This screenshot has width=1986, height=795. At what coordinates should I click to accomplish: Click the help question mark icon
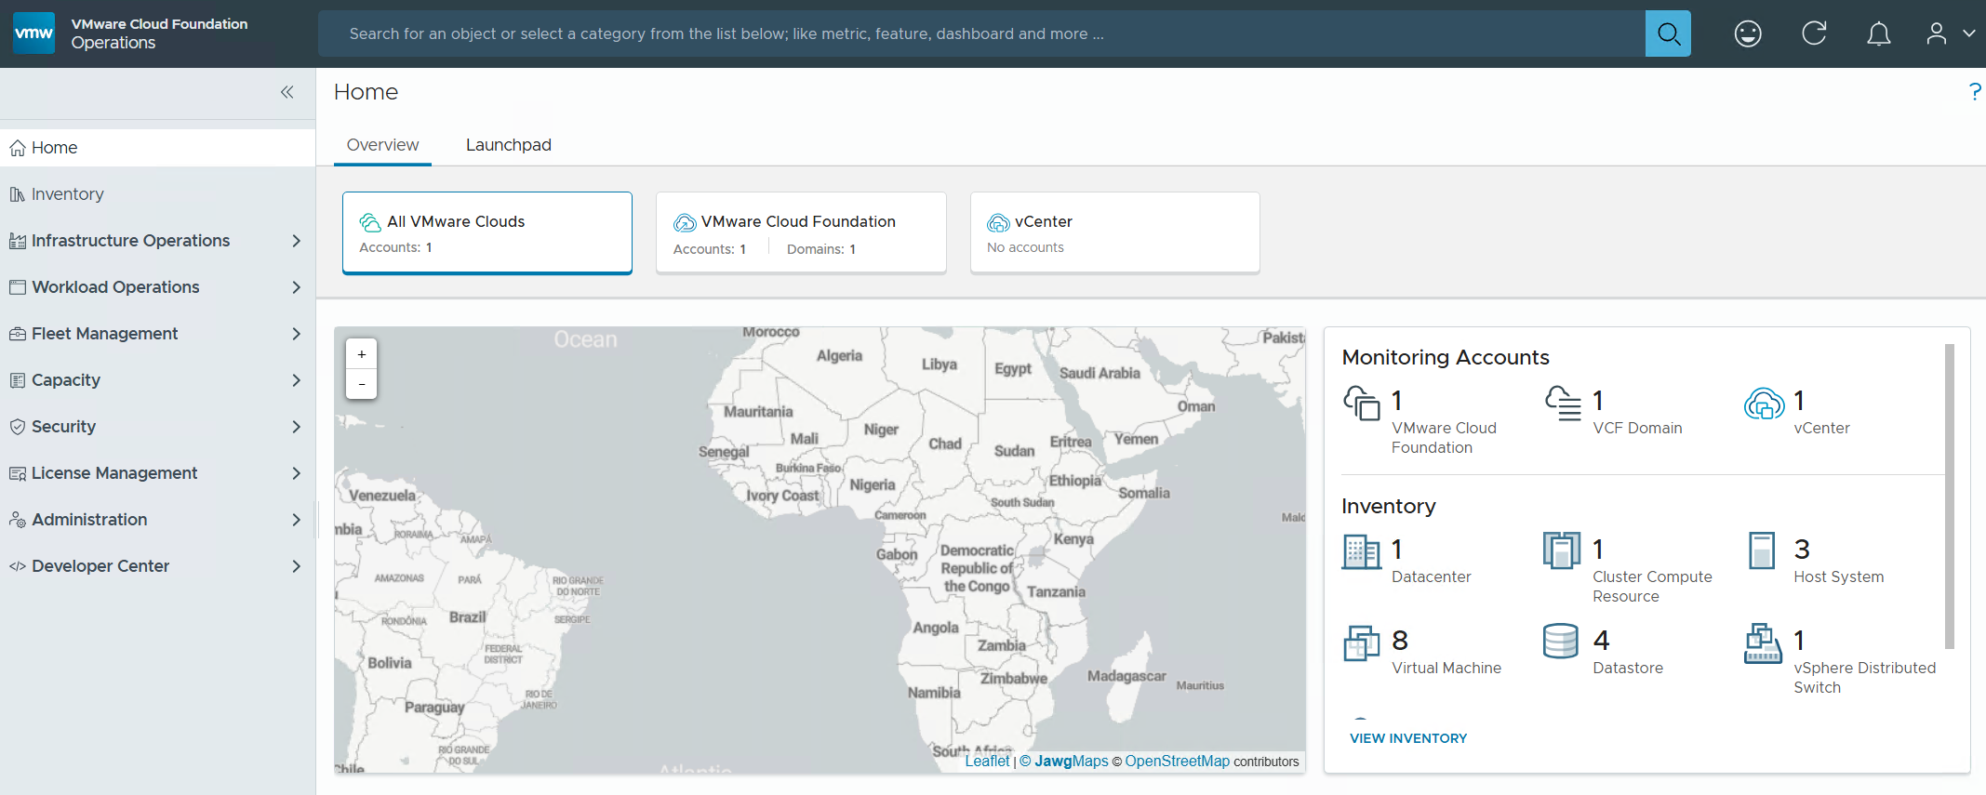pos(1974,92)
